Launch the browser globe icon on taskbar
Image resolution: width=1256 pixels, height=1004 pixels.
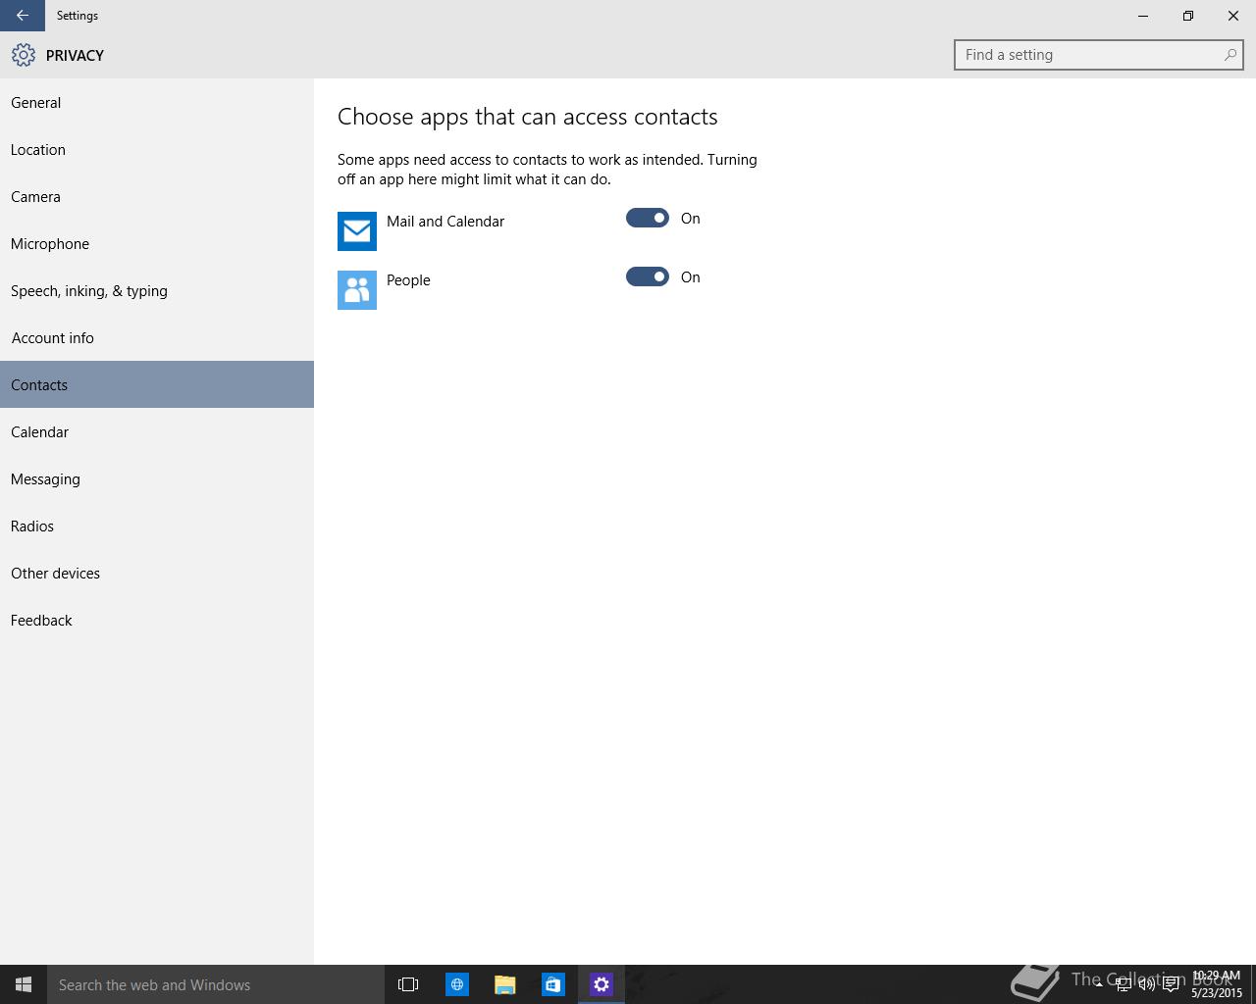point(457,984)
